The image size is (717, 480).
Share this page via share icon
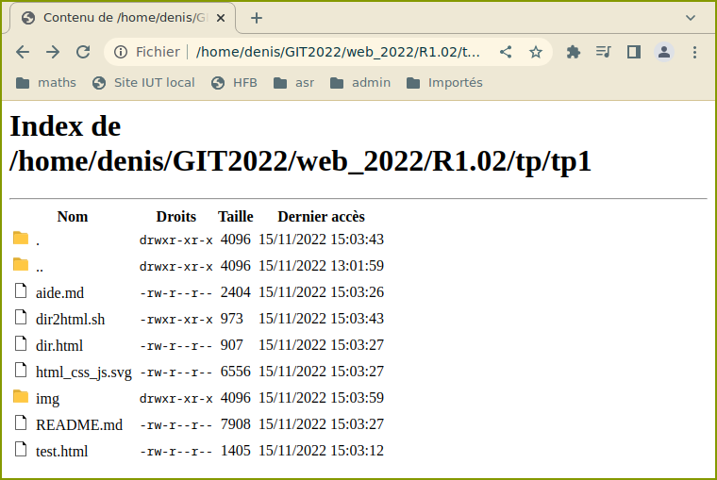[x=507, y=52]
